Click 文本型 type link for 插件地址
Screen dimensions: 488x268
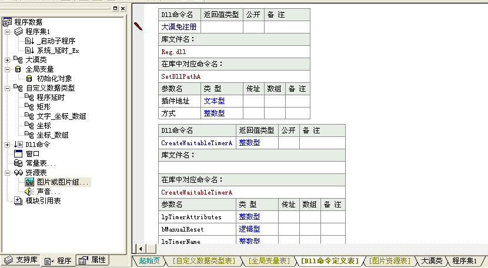[214, 101]
